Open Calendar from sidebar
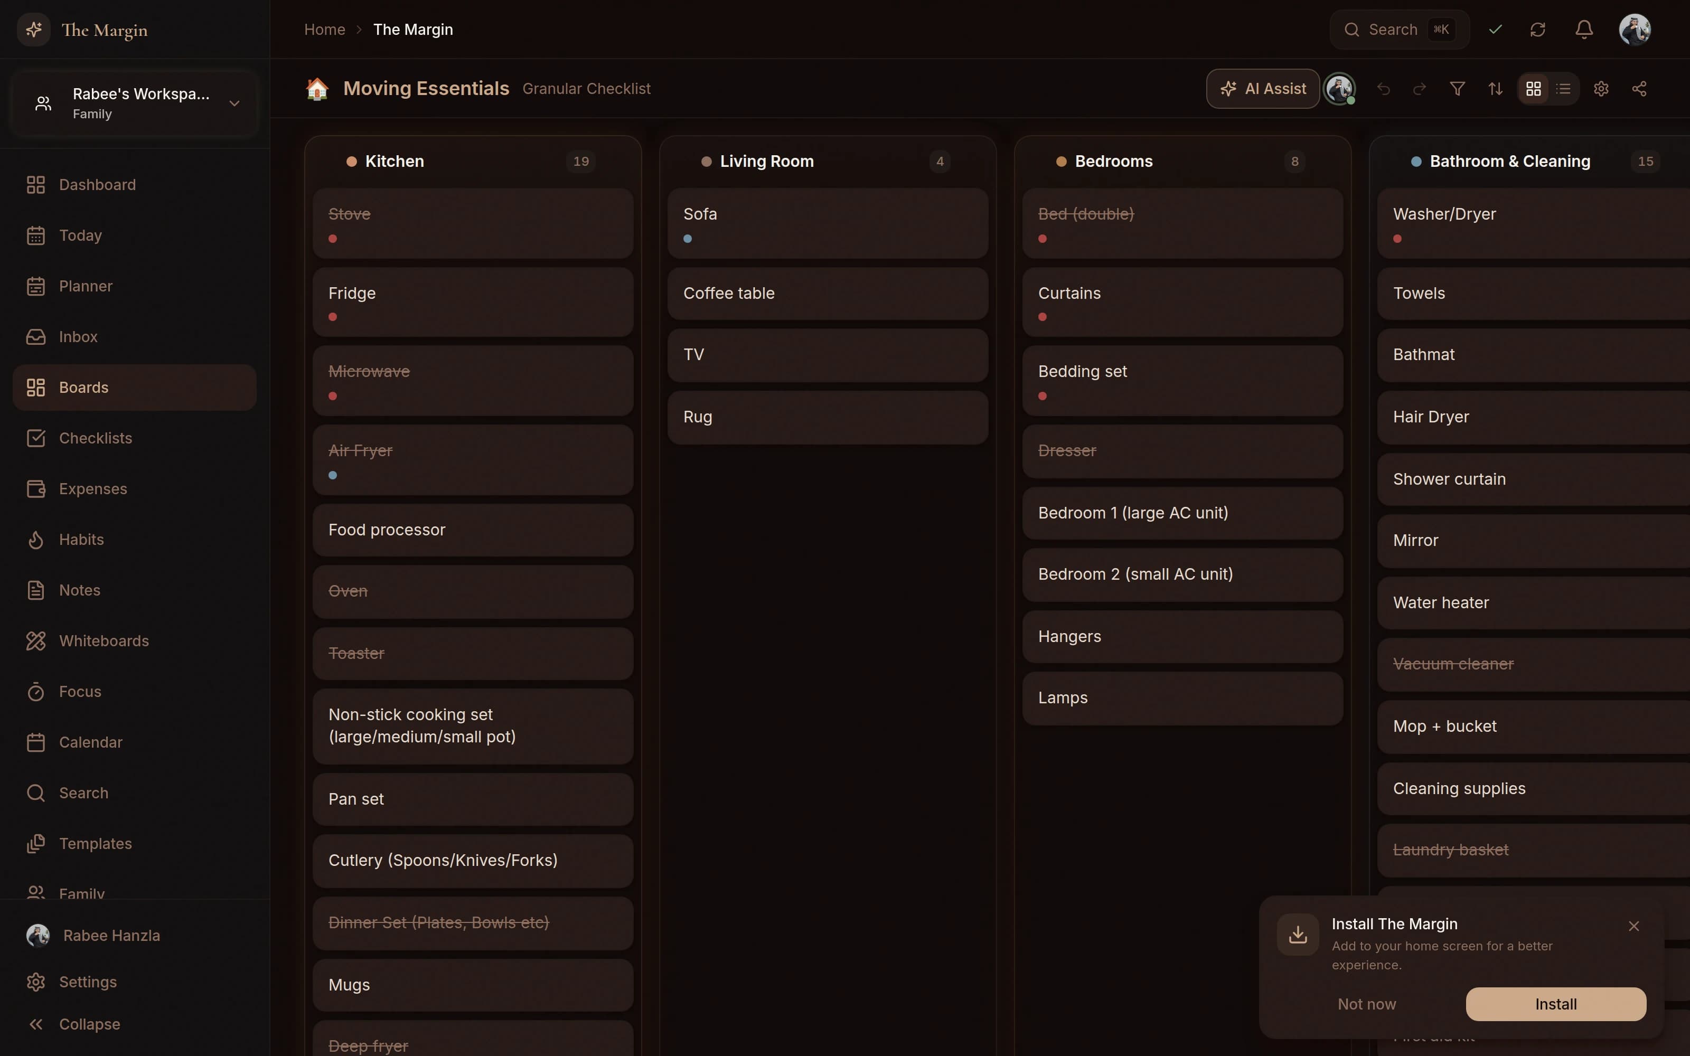The height and width of the screenshot is (1056, 1690). [134, 742]
